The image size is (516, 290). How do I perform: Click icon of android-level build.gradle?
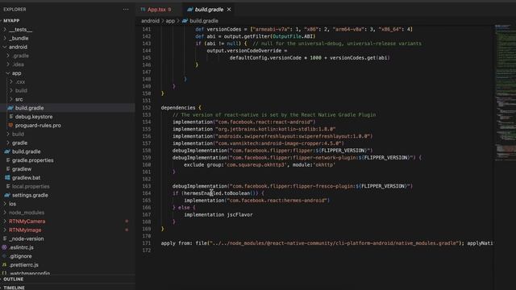point(7,151)
